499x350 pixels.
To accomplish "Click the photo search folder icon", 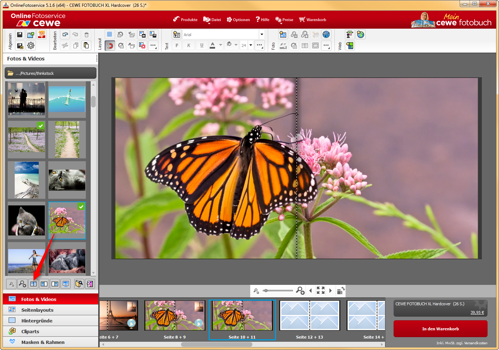I will click(x=79, y=284).
